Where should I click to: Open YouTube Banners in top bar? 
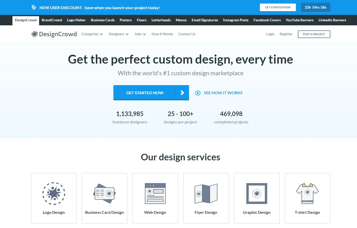300,20
